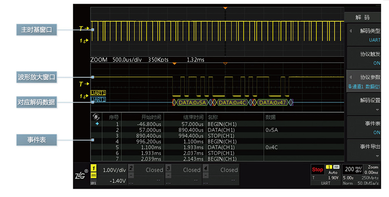
Task: Click the T trigger level arrow in main window
Action: click(x=84, y=28)
